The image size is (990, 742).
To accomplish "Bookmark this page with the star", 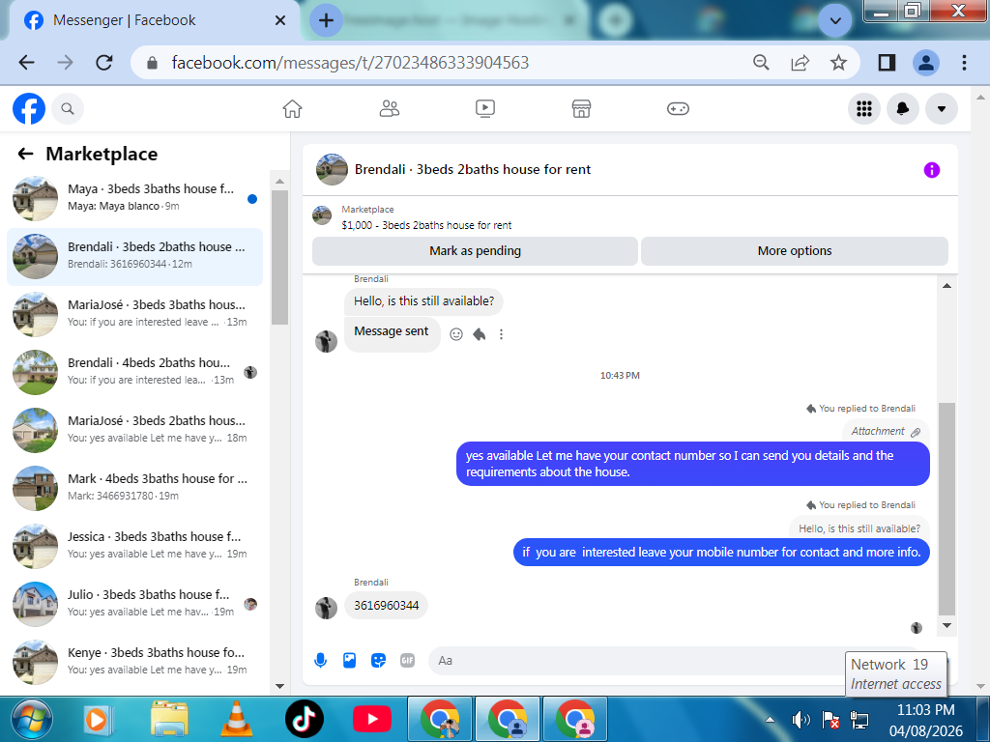I will click(x=838, y=63).
